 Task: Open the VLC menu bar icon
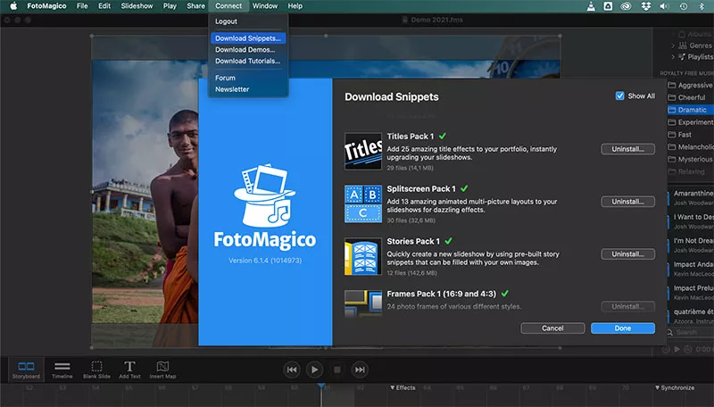(x=591, y=6)
